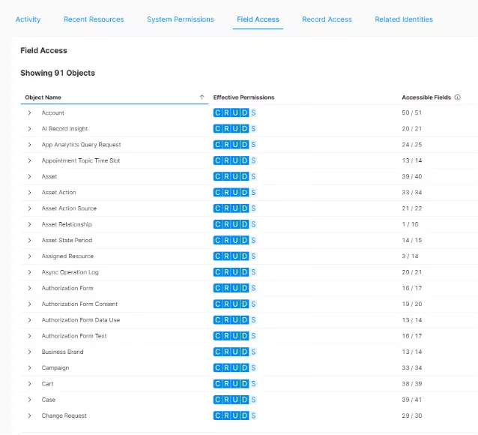Image resolution: width=478 pixels, height=435 pixels.
Task: Expand Appointment Topic Time Slot row
Action: point(29,160)
